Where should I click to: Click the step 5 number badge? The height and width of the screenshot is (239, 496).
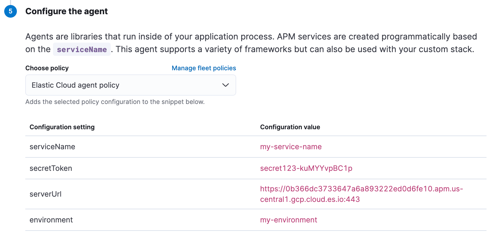click(11, 11)
